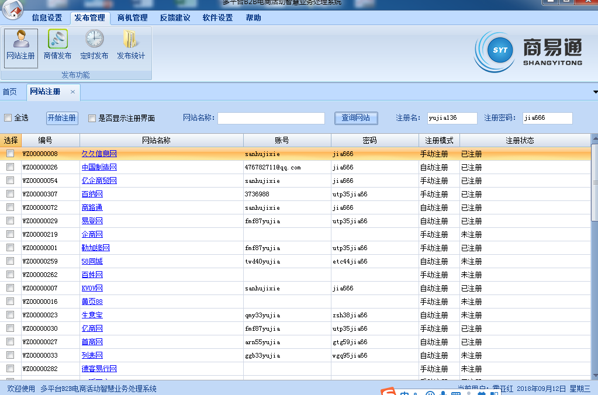
Task: Open the 生意宝 link
Action: tap(92, 315)
